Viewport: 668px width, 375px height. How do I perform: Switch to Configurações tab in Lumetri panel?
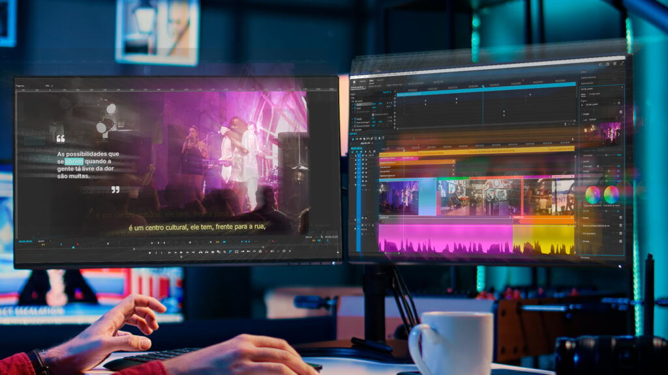595,94
